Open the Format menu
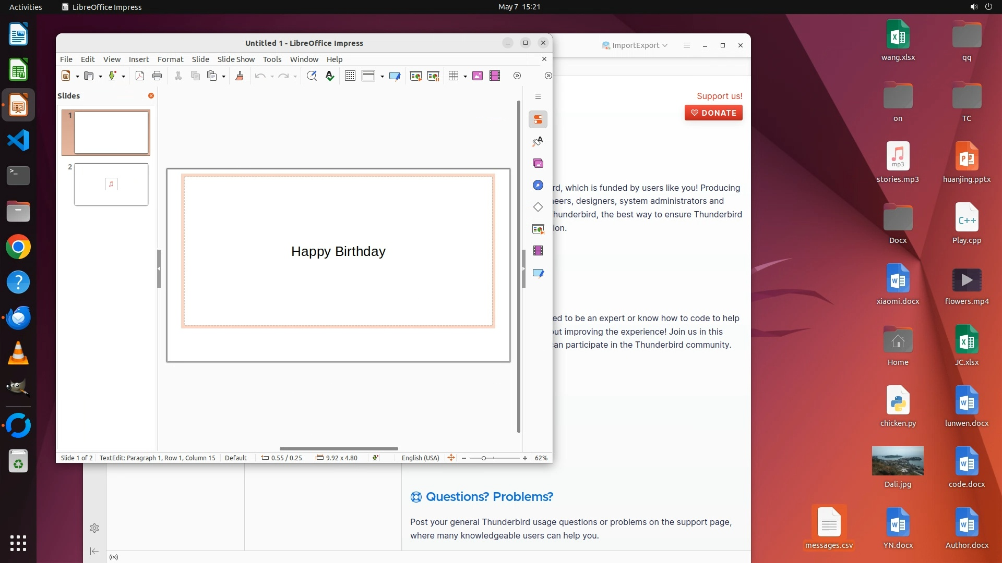The image size is (1002, 563). 170,59
